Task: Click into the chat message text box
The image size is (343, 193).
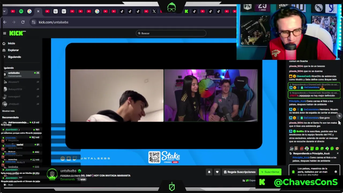Action: pos(314,172)
